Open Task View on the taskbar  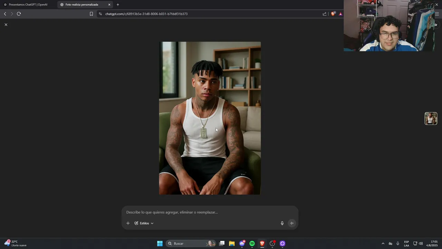pyautogui.click(x=222, y=243)
